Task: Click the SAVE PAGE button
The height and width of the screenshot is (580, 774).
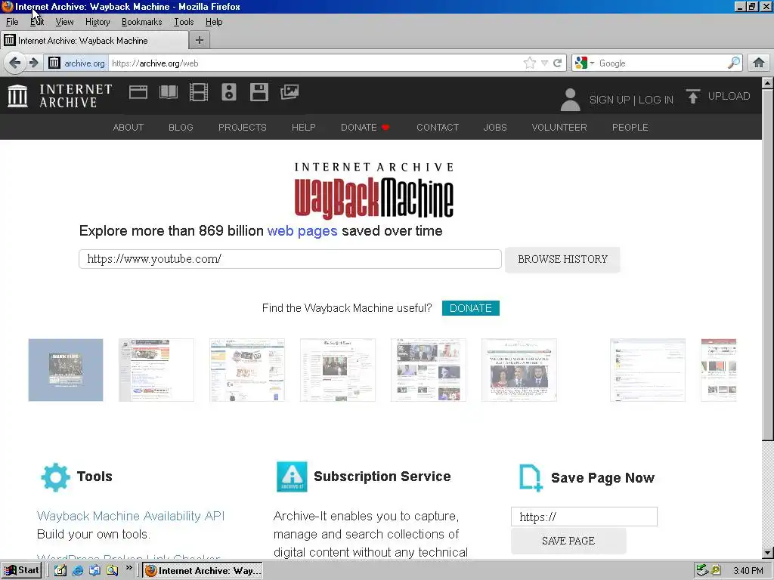Action: click(568, 541)
